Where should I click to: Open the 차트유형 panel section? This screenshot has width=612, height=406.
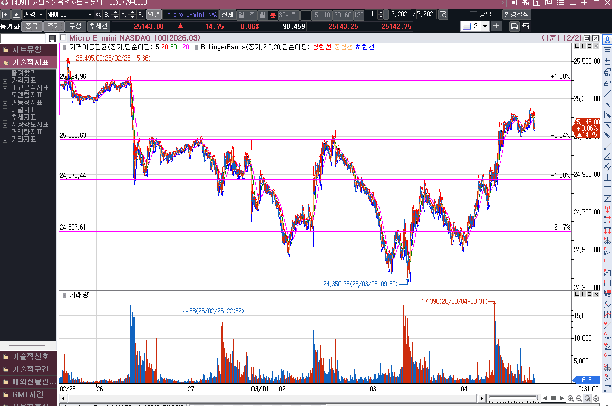28,49
